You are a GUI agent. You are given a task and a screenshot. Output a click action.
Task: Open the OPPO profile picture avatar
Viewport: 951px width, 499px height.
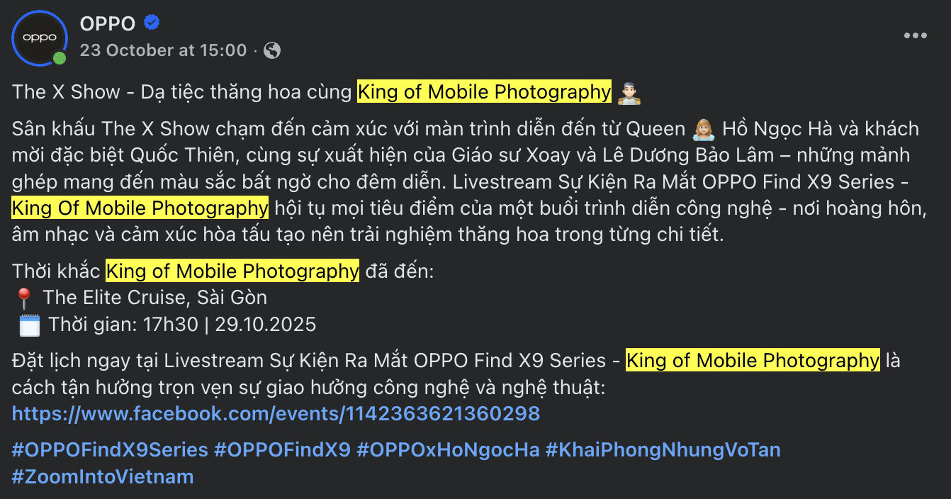tap(39, 38)
